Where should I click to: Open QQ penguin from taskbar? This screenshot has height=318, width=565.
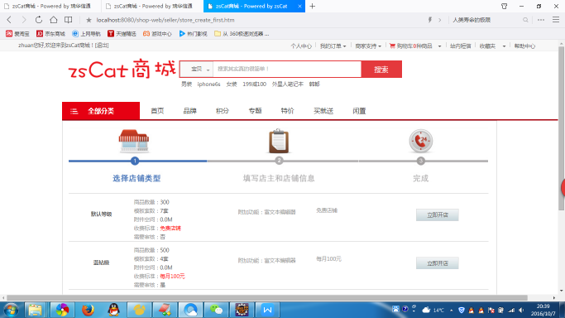tap(114, 310)
